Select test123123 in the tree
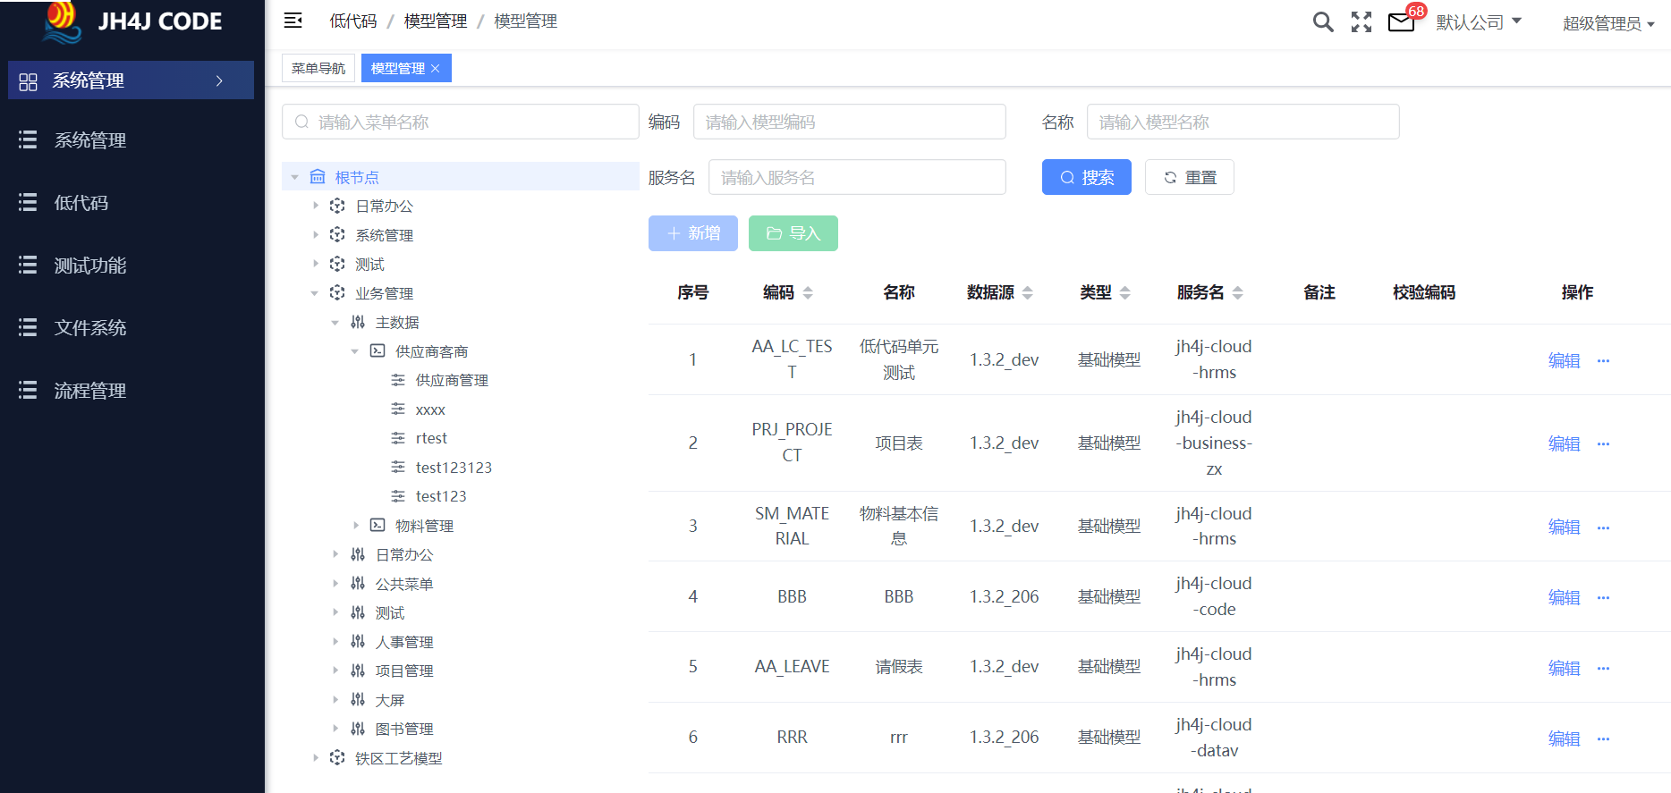 pos(454,468)
